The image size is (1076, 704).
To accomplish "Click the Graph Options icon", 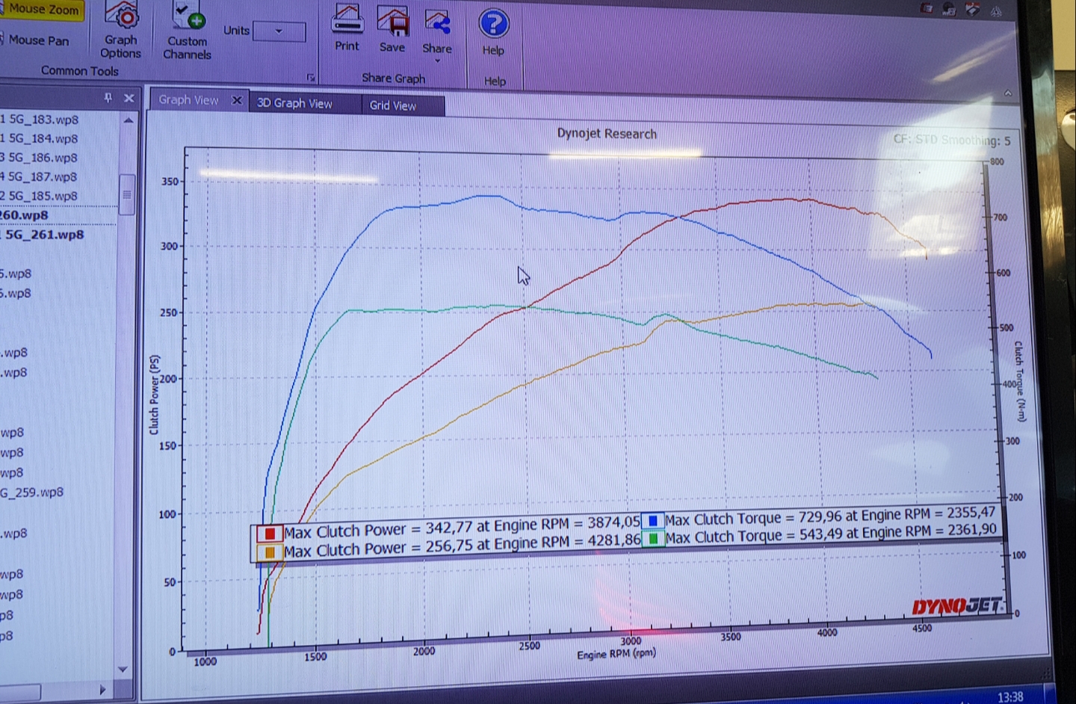I will (x=121, y=17).
